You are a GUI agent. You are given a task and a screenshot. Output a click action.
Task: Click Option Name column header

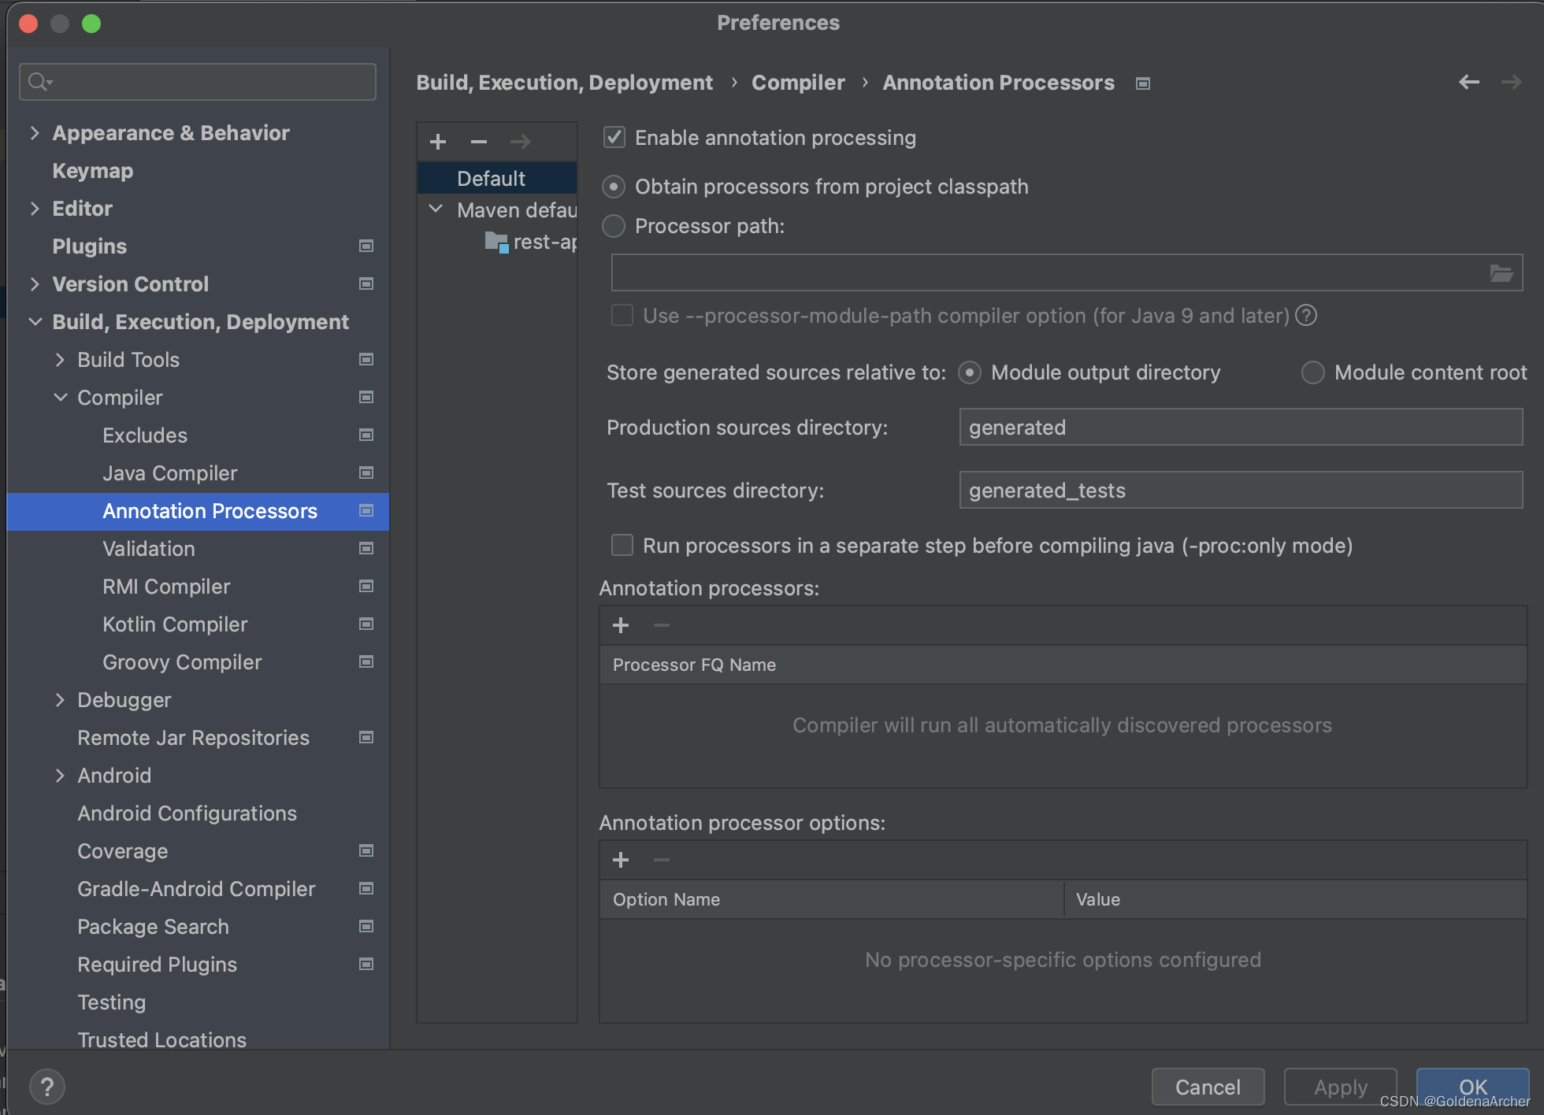coord(832,899)
